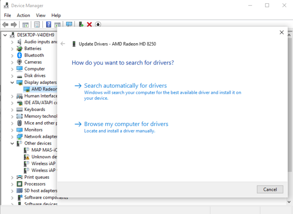Screen dimensions: 293x214
Task: Open the Action menu
Action: 23,15
